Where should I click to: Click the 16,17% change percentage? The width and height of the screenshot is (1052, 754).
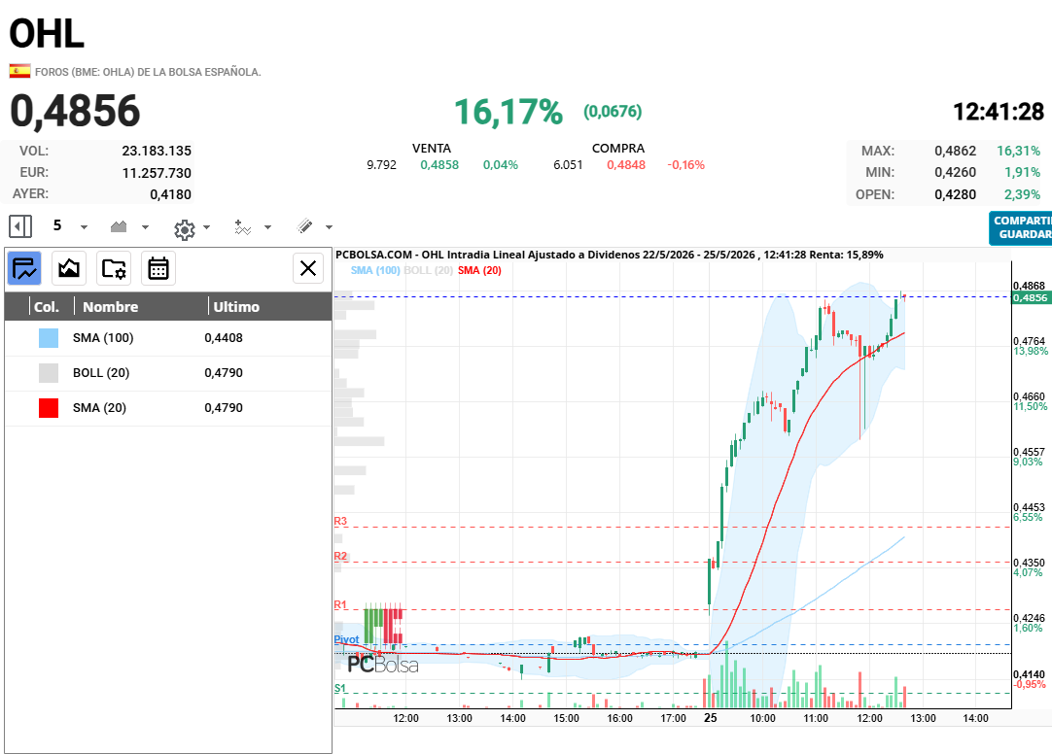click(x=508, y=112)
